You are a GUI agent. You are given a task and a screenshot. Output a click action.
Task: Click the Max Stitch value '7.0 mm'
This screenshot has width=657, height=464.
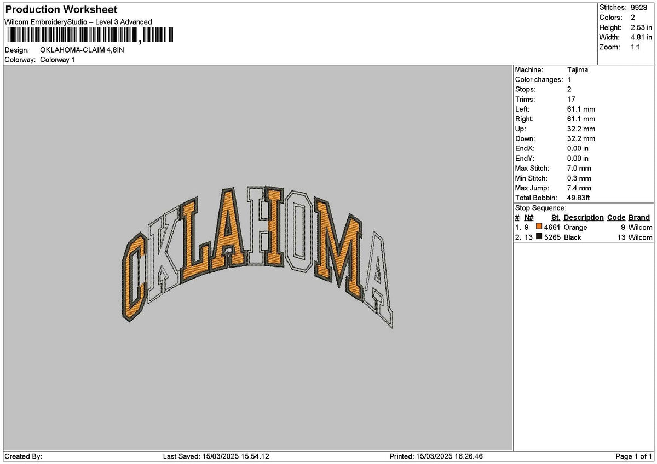coord(579,169)
